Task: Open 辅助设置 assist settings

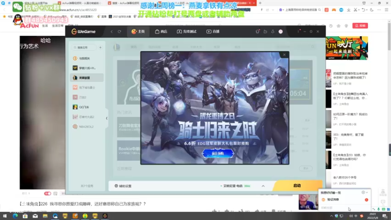Action: [123, 186]
